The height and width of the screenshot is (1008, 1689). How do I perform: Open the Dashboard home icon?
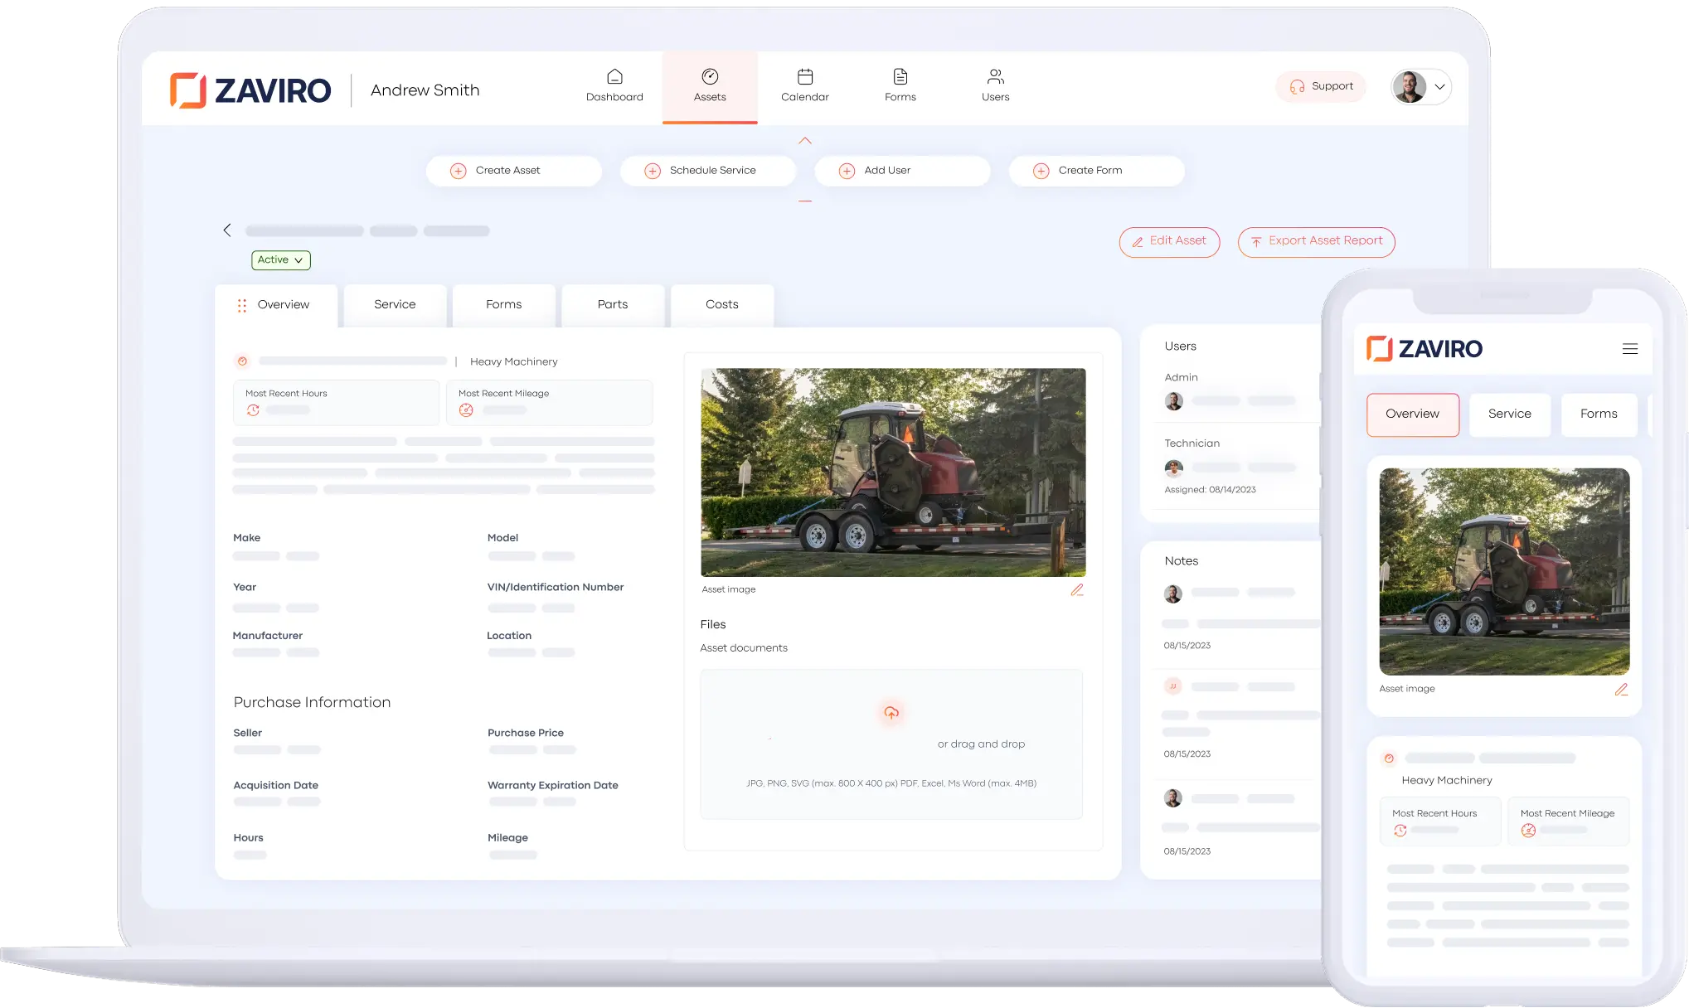point(614,77)
